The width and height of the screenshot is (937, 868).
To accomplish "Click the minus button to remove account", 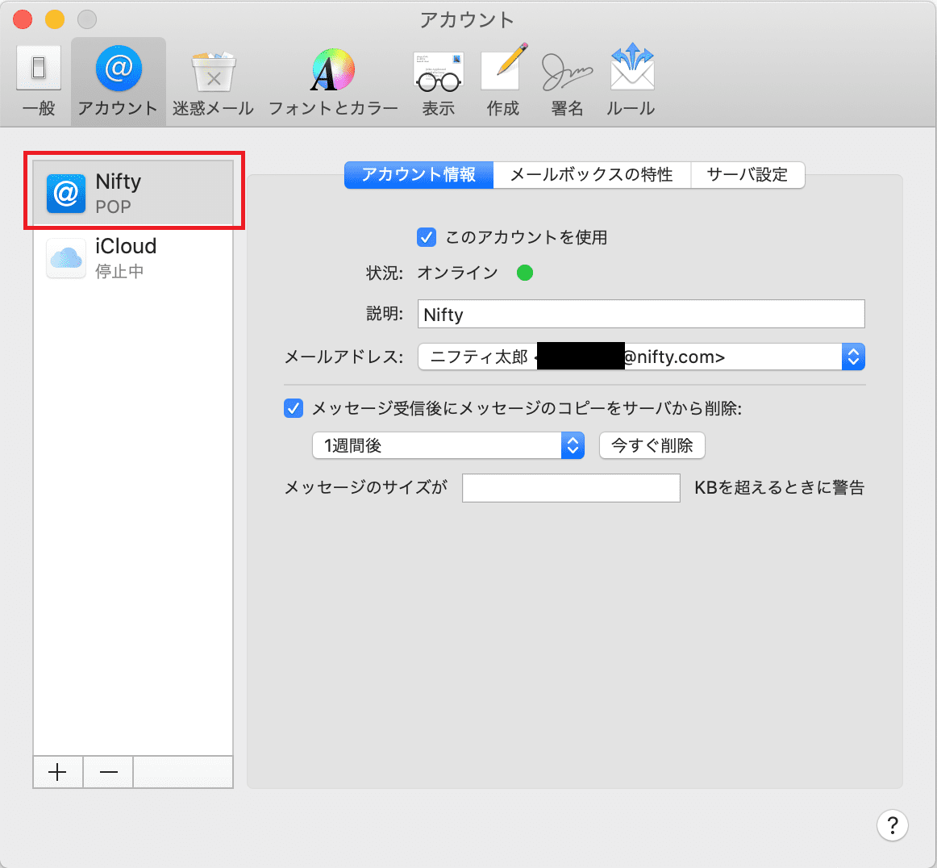I will click(x=109, y=772).
